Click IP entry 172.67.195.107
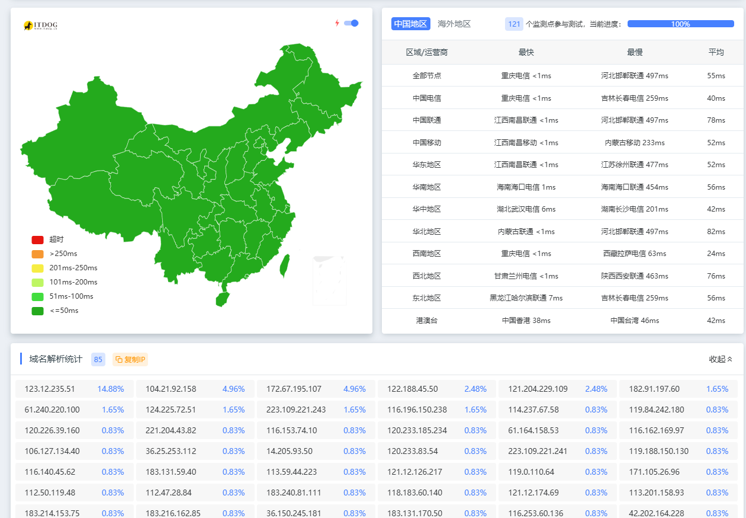 [x=294, y=389]
